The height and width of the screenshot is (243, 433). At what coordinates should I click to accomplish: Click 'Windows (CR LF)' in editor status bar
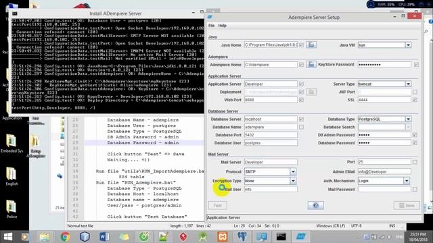(x=331, y=225)
